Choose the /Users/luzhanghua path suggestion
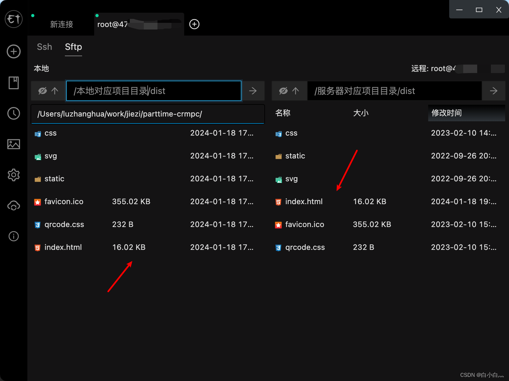 [148, 114]
